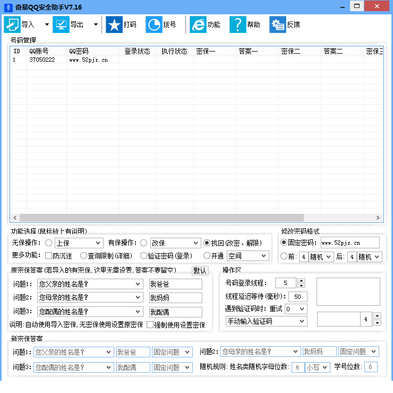Select the 查询限制(详细) radio button
Image resolution: width=393 pixels, height=393 pixels.
point(83,256)
